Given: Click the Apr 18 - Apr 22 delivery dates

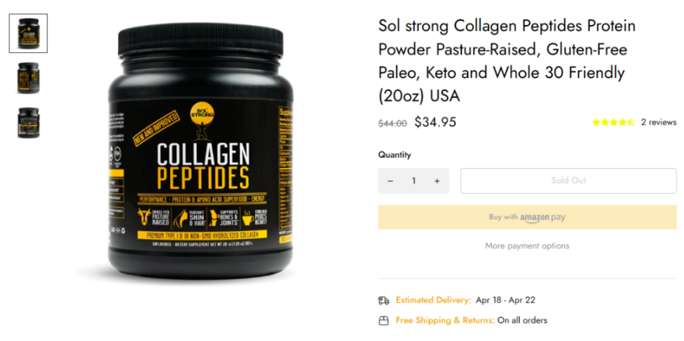Looking at the screenshot, I should pyautogui.click(x=507, y=300).
